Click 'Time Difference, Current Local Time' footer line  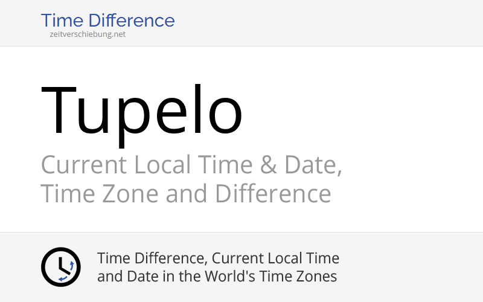click(x=218, y=259)
